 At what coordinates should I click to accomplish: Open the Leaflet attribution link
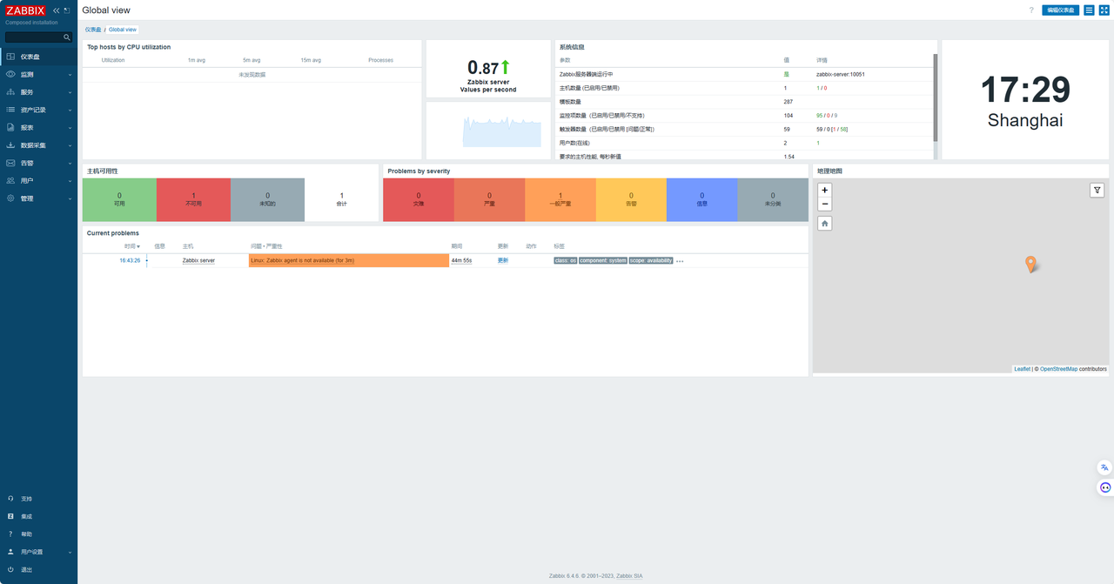coord(1022,369)
